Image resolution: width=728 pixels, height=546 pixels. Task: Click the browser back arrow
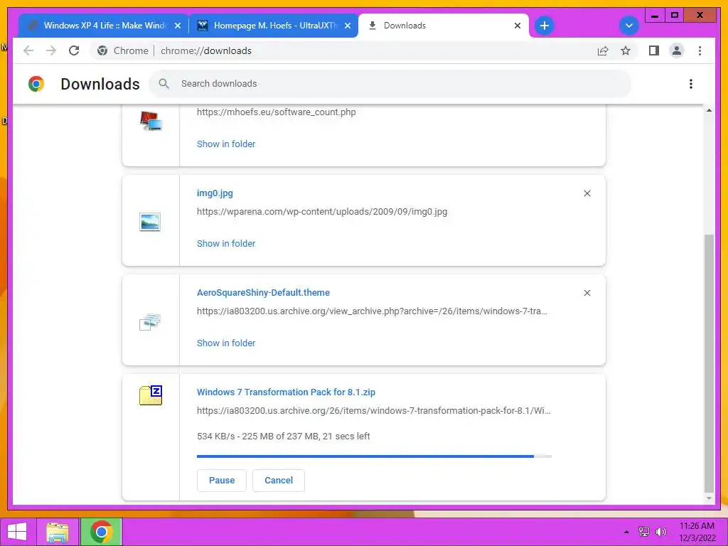28,50
